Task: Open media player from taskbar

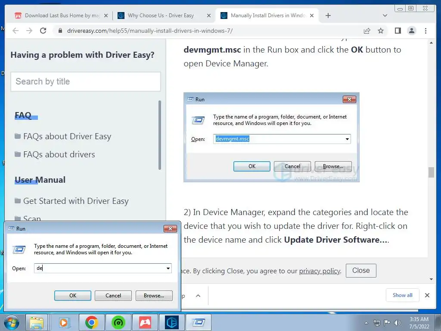Action: [x=64, y=322]
